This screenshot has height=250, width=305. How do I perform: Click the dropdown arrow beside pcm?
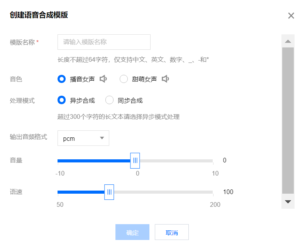102,138
